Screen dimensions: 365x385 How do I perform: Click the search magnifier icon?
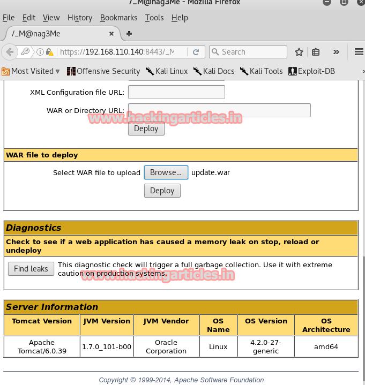(x=215, y=52)
